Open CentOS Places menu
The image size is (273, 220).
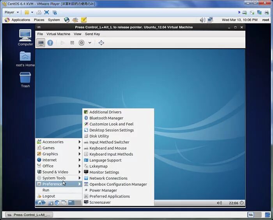(39, 20)
